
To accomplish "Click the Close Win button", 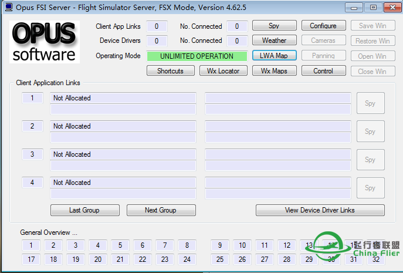I will pyautogui.click(x=373, y=71).
